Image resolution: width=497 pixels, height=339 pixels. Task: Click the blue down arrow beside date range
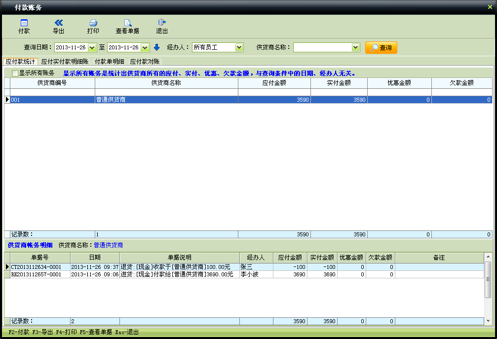click(x=157, y=47)
